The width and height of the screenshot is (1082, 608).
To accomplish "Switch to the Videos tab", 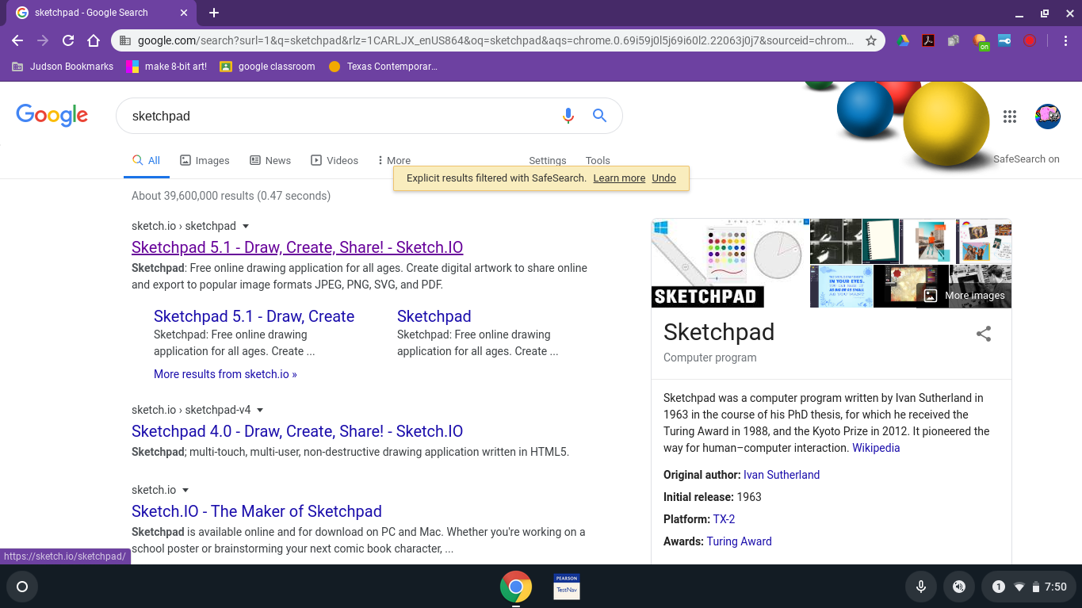I will pyautogui.click(x=335, y=160).
